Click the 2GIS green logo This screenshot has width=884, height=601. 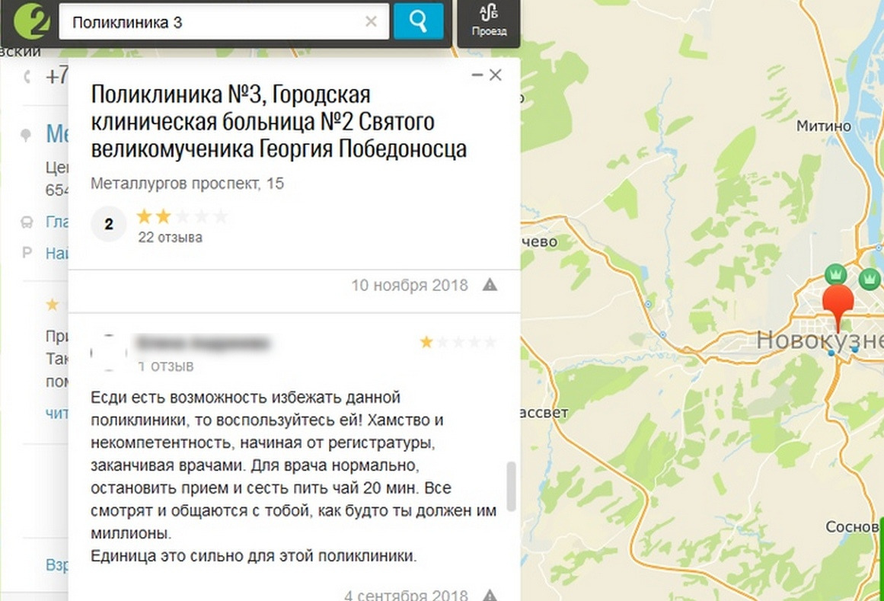(32, 21)
